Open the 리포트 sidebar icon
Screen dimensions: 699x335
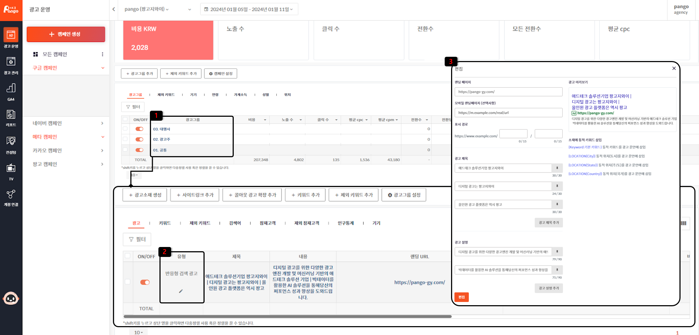pyautogui.click(x=11, y=114)
